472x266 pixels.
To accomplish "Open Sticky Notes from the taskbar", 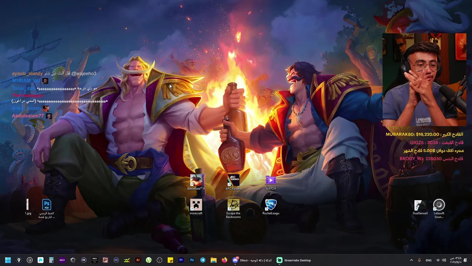I will click(170, 260).
